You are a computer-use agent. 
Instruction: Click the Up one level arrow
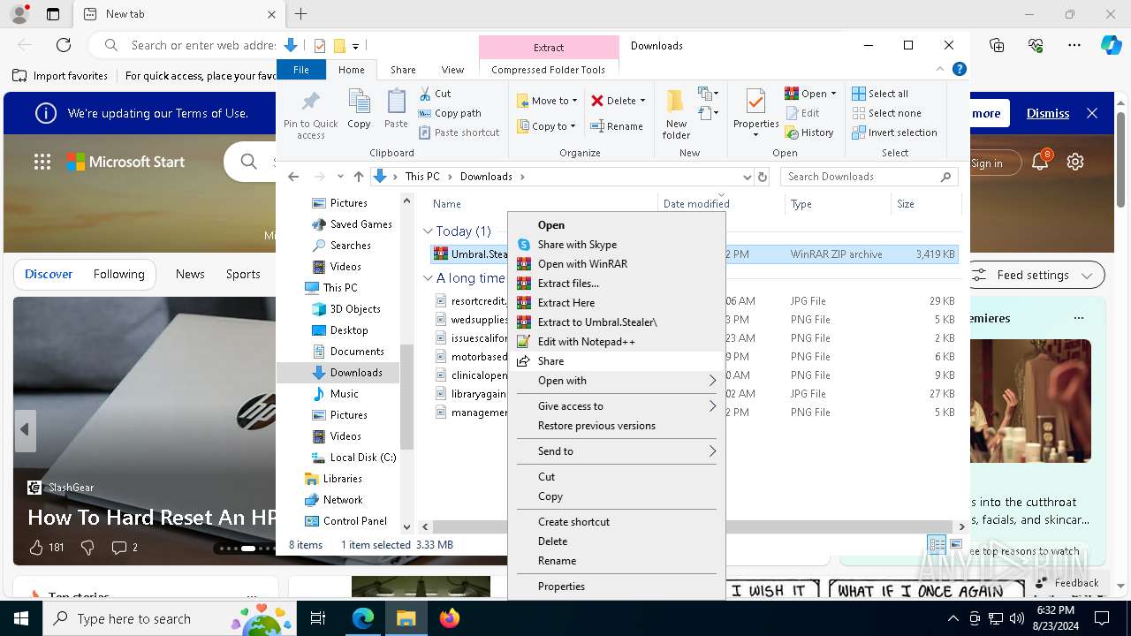pyautogui.click(x=359, y=177)
